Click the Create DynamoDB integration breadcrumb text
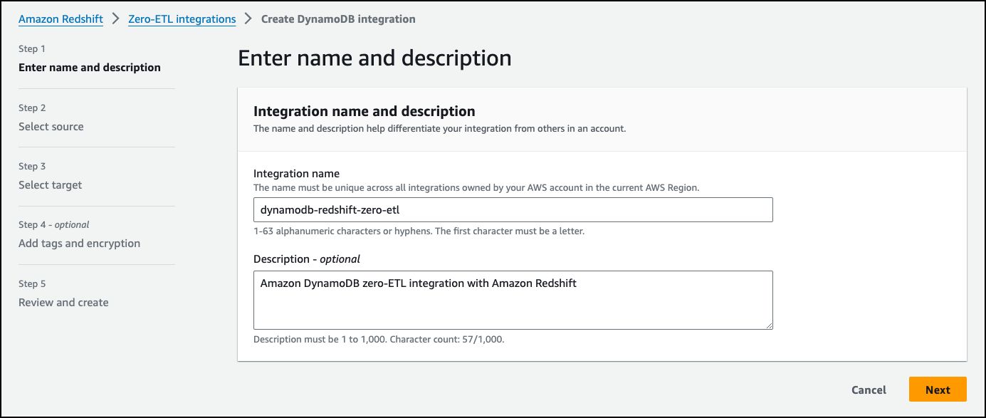 [x=338, y=19]
